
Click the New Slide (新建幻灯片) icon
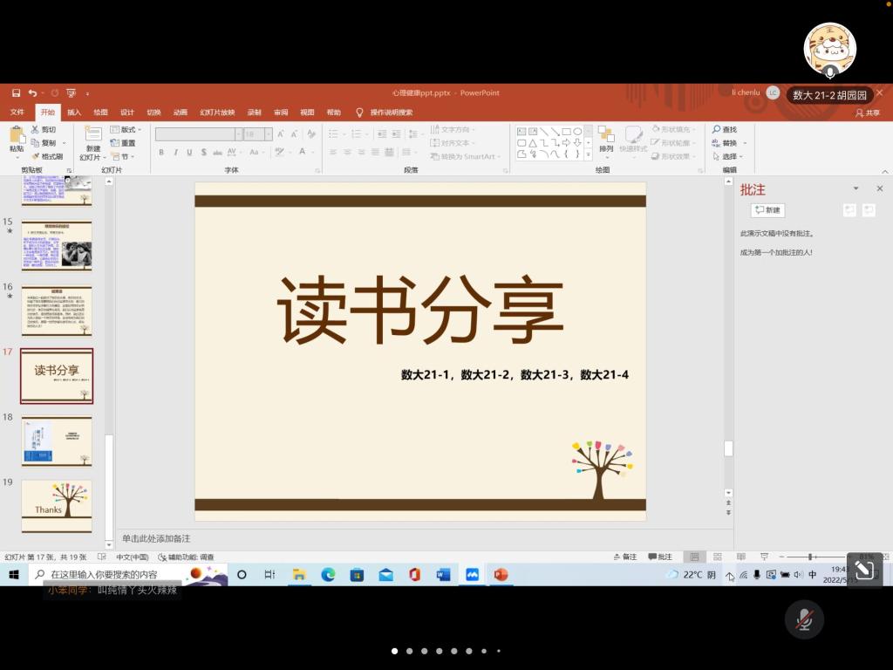92,134
